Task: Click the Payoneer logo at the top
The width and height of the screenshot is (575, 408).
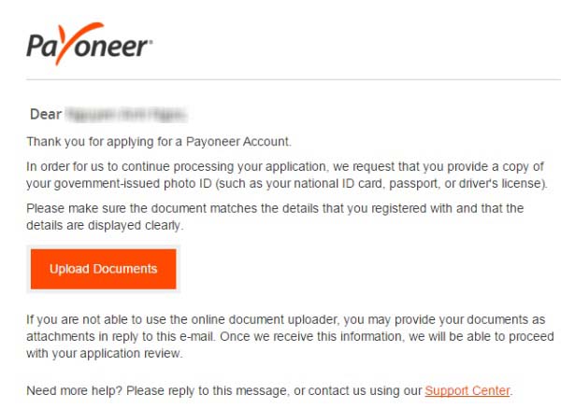Action: (89, 44)
